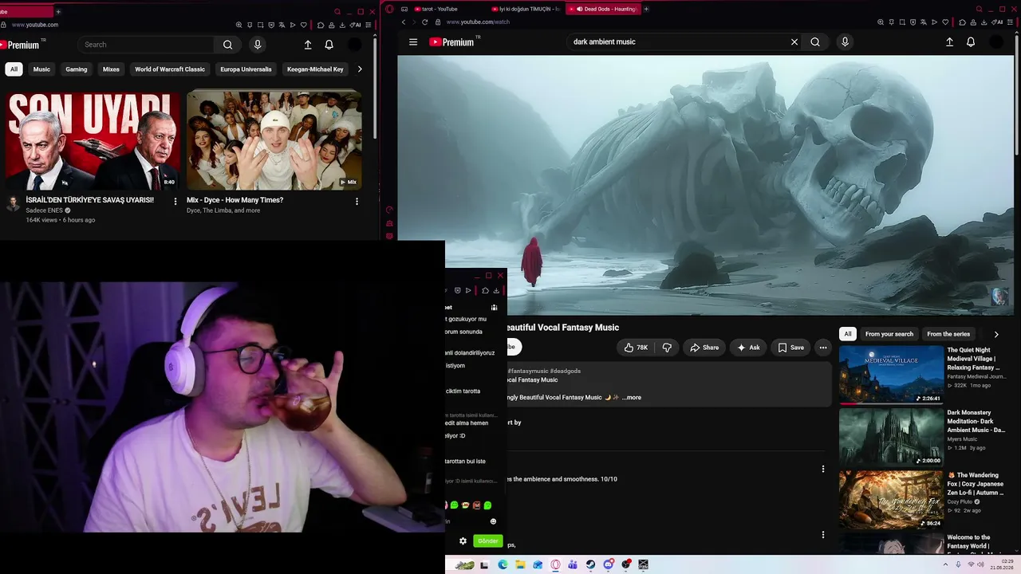Image resolution: width=1021 pixels, height=574 pixels.
Task: Open more actions menu beside Save
Action: pos(823,348)
